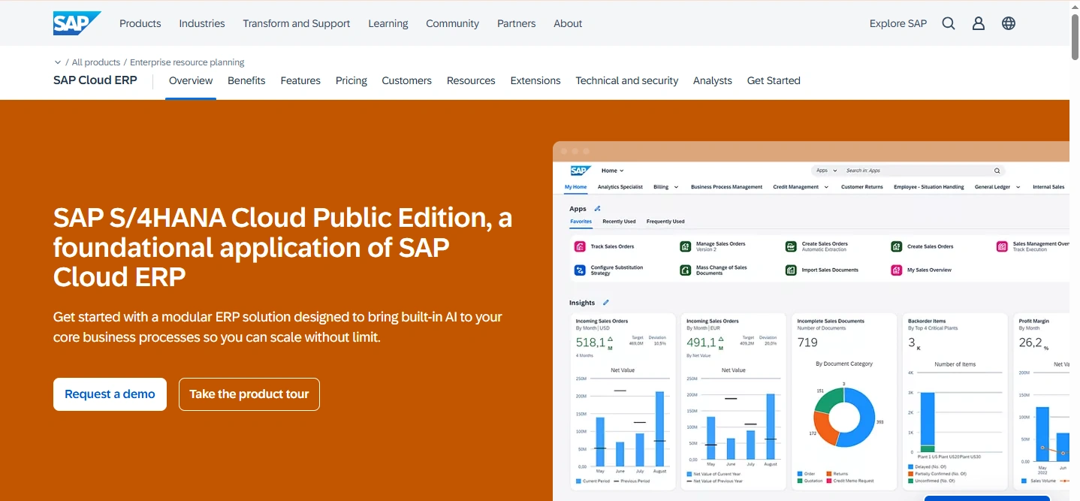
Task: Click the SAP logo in header
Action: tap(77, 23)
